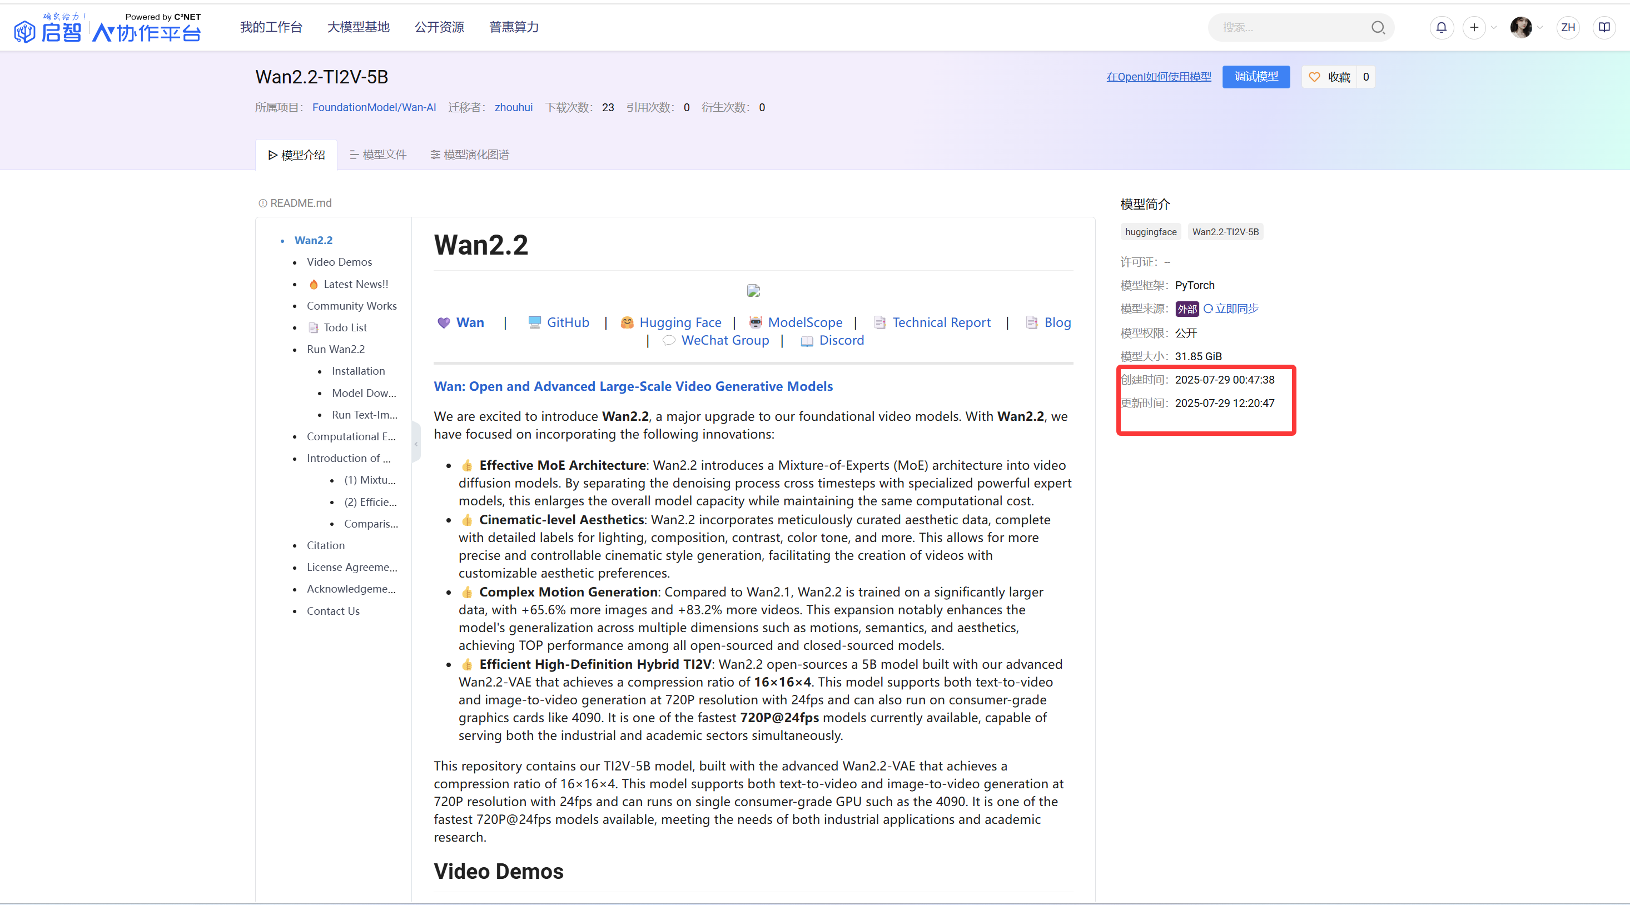Image resolution: width=1630 pixels, height=905 pixels.
Task: Focus the search input field
Action: (1294, 27)
